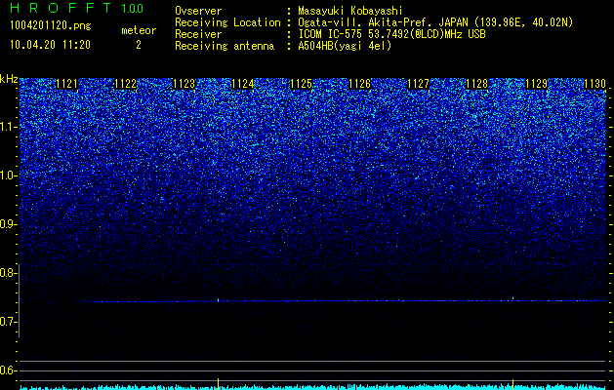Click the 1.0 frequency axis label
The height and width of the screenshot is (390, 614).
tap(7, 175)
